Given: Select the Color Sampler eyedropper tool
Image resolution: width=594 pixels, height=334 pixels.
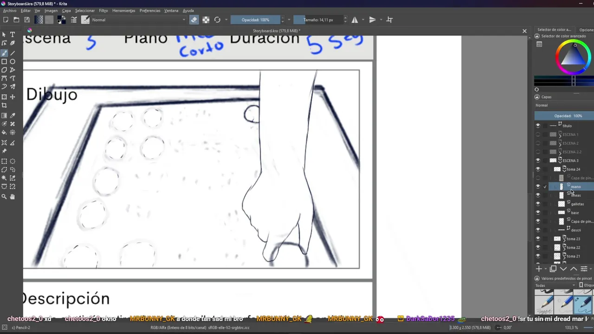Looking at the screenshot, I should pos(13,116).
